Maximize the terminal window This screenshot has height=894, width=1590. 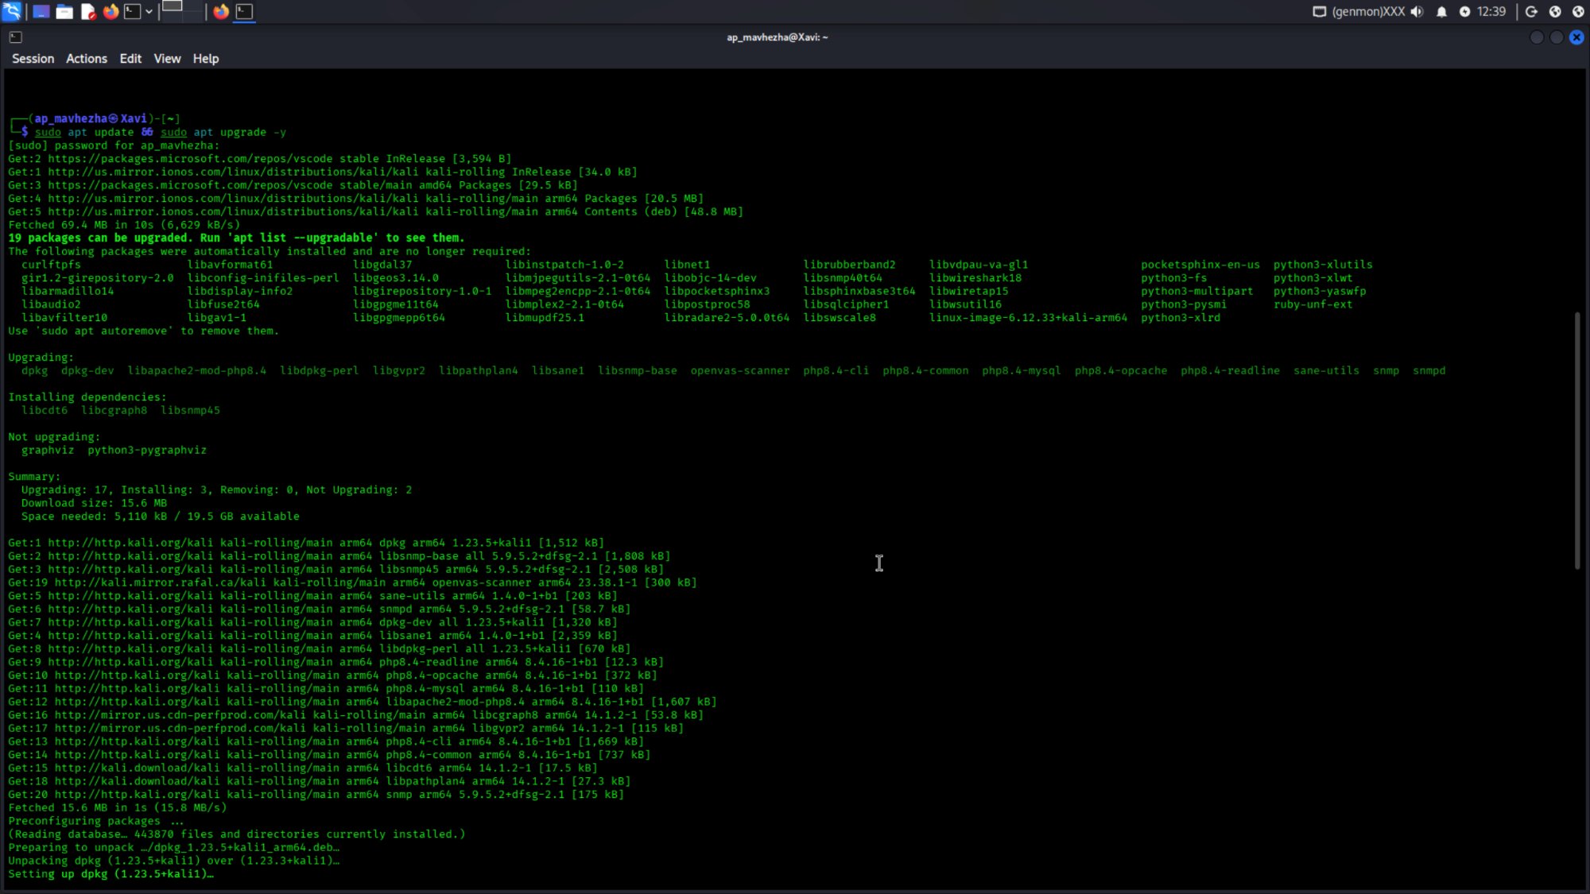pos(1557,37)
